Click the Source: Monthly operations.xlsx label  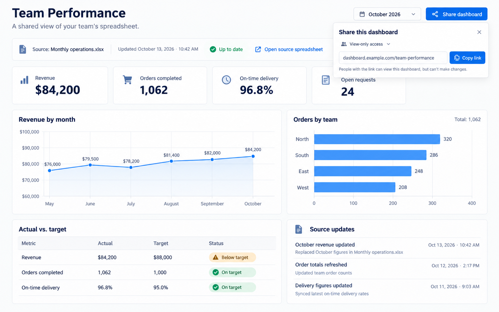(68, 49)
